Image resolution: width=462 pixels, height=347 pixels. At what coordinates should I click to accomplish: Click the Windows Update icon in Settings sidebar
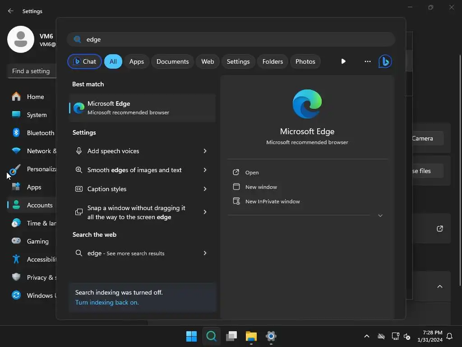coord(16,295)
